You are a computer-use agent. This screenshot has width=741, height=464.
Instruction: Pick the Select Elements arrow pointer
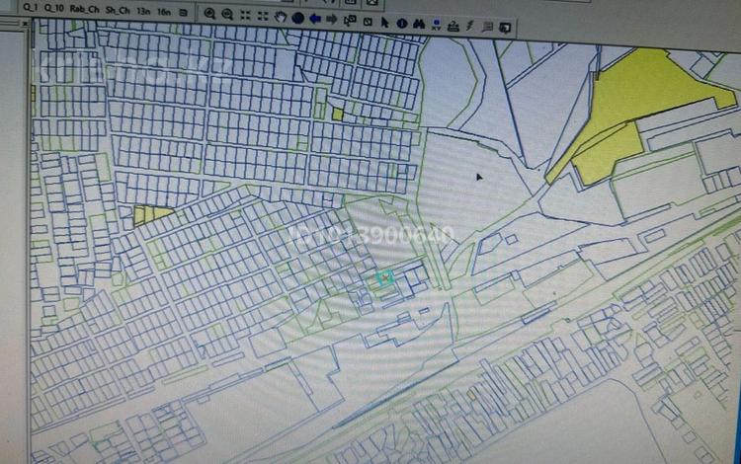pos(384,22)
